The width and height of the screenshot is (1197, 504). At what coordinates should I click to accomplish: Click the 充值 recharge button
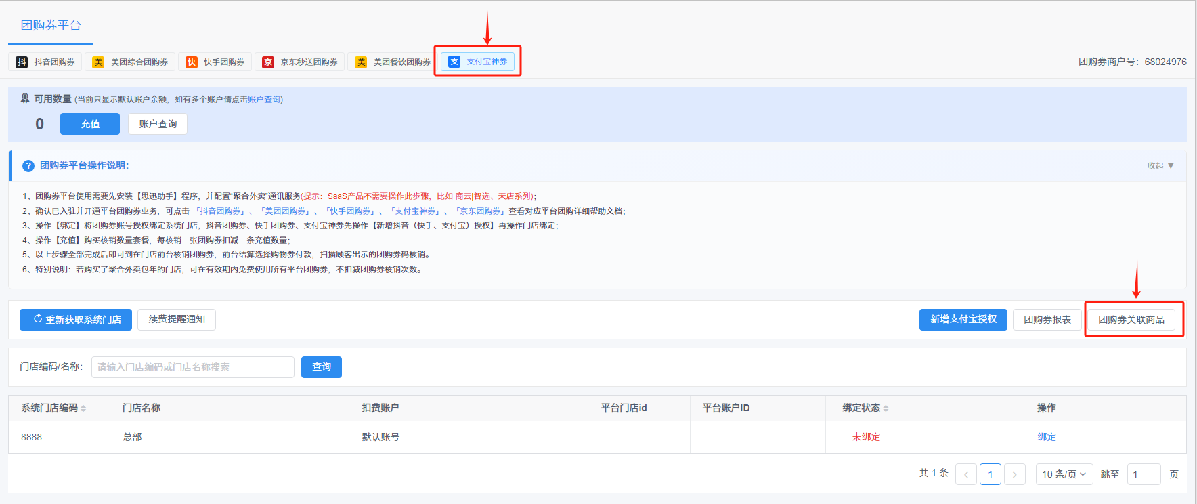[x=90, y=124]
